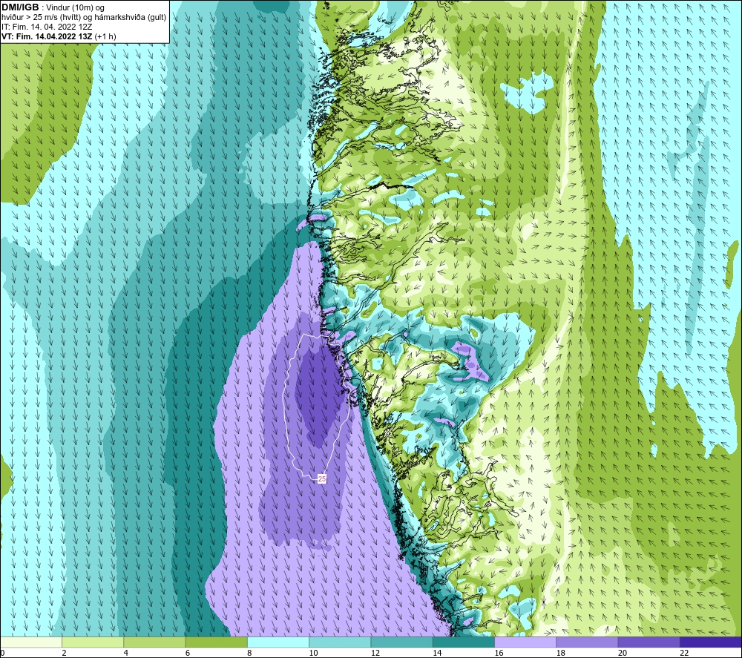Select the lavender 16–18 m/s colour swatch
Screen dimensions: 742x658
[525, 642]
